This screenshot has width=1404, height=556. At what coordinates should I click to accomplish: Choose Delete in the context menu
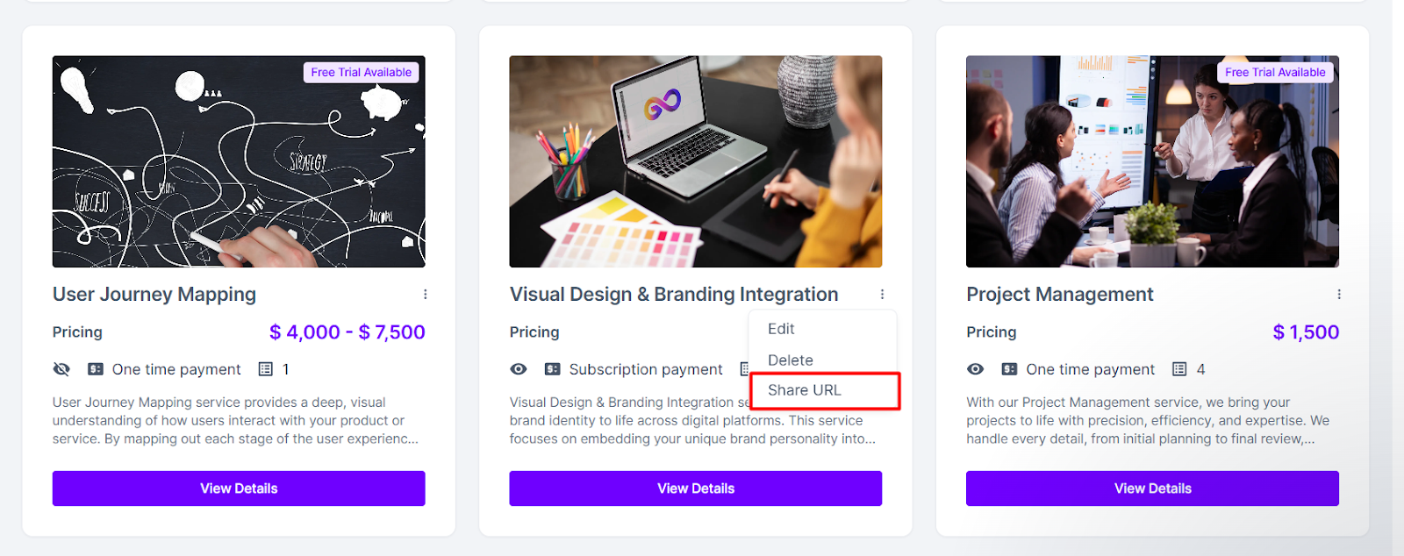point(790,360)
